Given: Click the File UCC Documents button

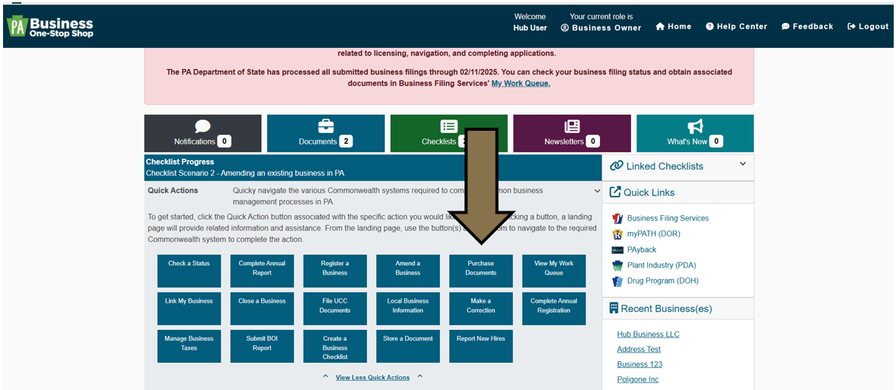Looking at the screenshot, I should point(335,309).
